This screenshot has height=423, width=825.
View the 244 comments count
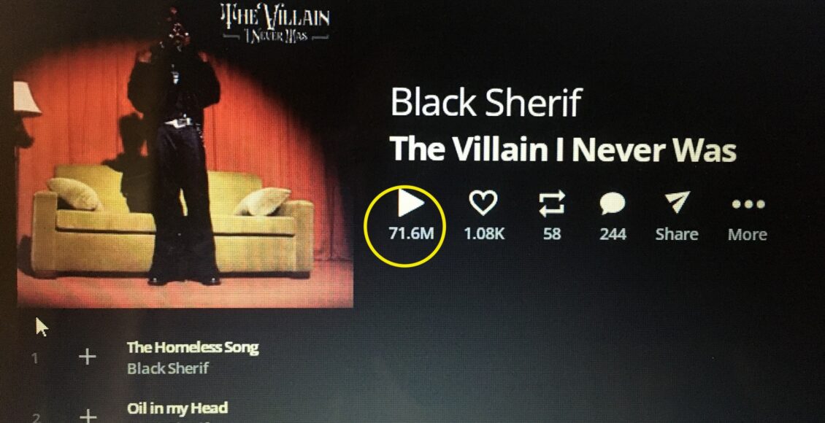613,233
